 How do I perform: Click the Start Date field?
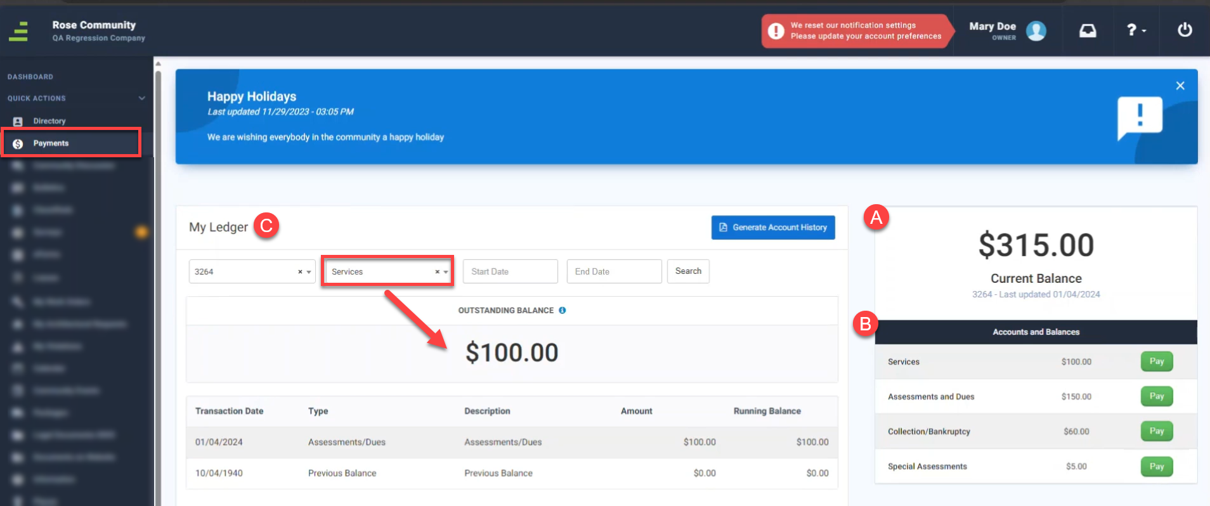pyautogui.click(x=511, y=271)
